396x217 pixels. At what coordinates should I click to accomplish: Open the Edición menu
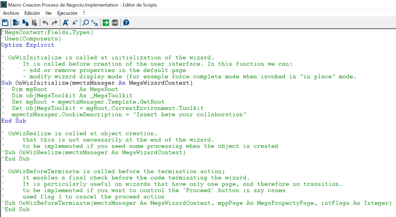pyautogui.click(x=32, y=13)
